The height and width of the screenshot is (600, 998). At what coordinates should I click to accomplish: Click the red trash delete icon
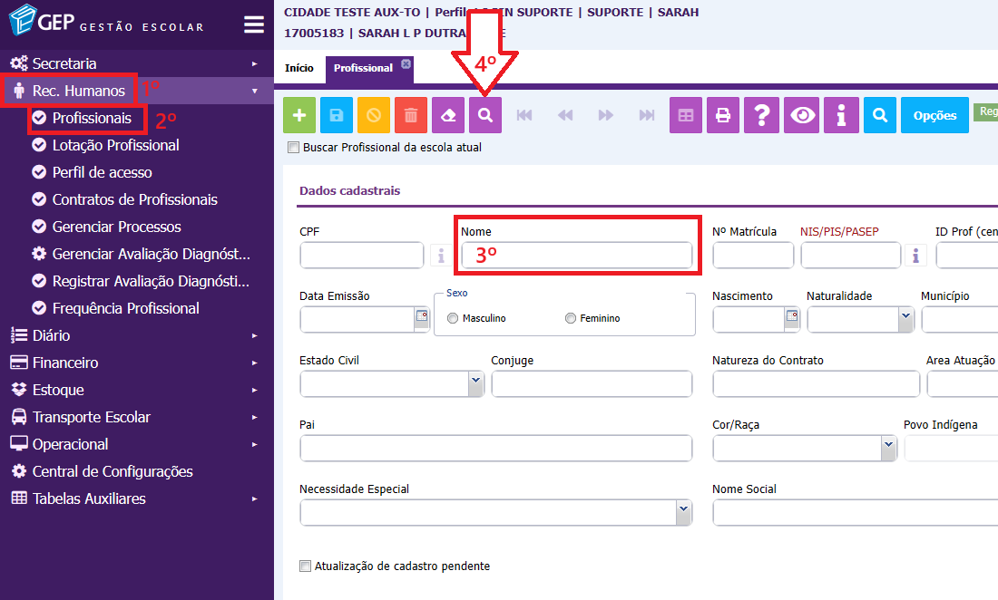[x=411, y=116]
